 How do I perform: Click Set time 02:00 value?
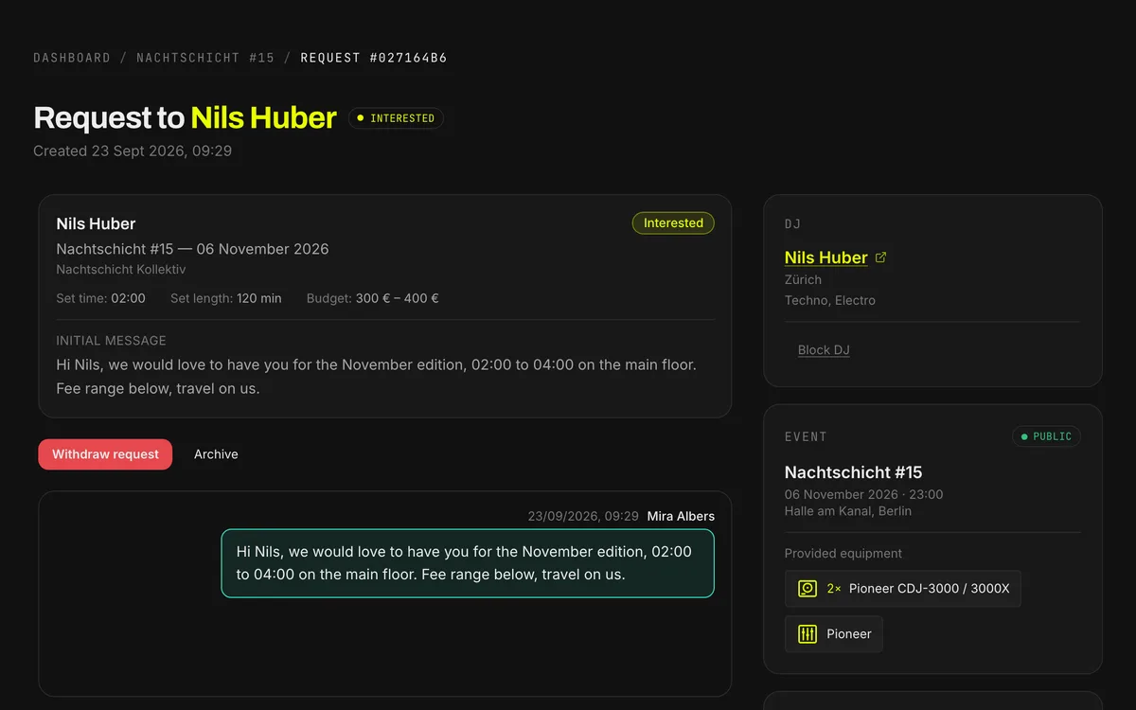coord(128,298)
